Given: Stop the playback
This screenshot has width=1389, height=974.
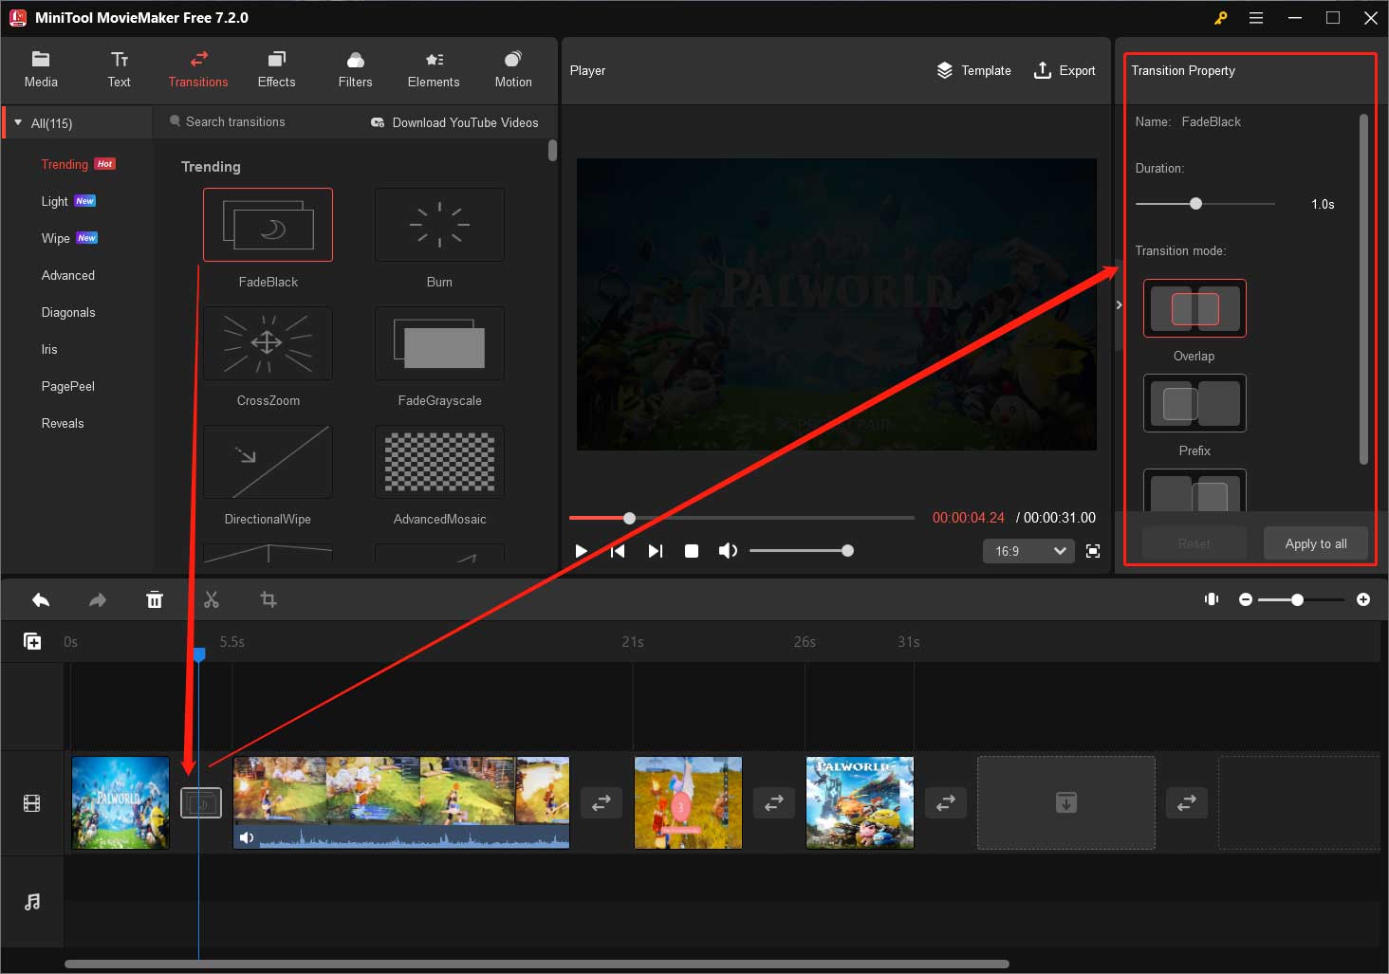Looking at the screenshot, I should coord(692,551).
